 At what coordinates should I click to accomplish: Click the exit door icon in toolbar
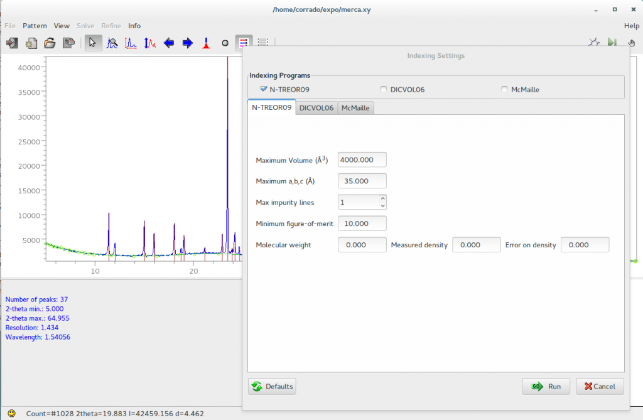pos(12,43)
